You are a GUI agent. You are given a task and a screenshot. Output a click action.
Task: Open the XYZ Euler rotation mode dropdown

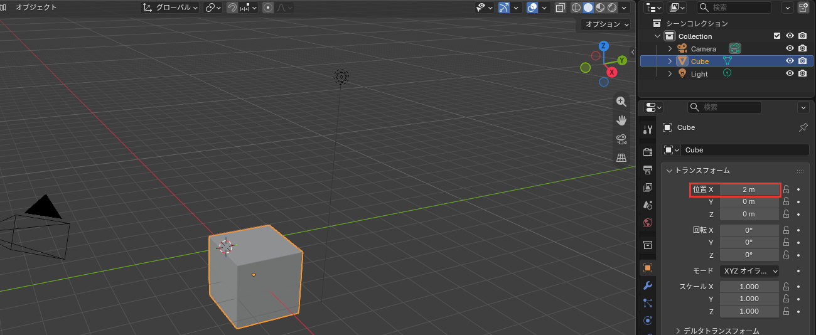749,271
